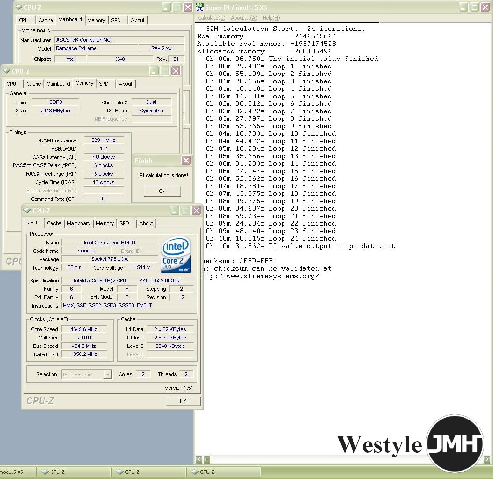
Task: Click the Level 2 cache 2048 KBytes value
Action: pyautogui.click(x=170, y=346)
